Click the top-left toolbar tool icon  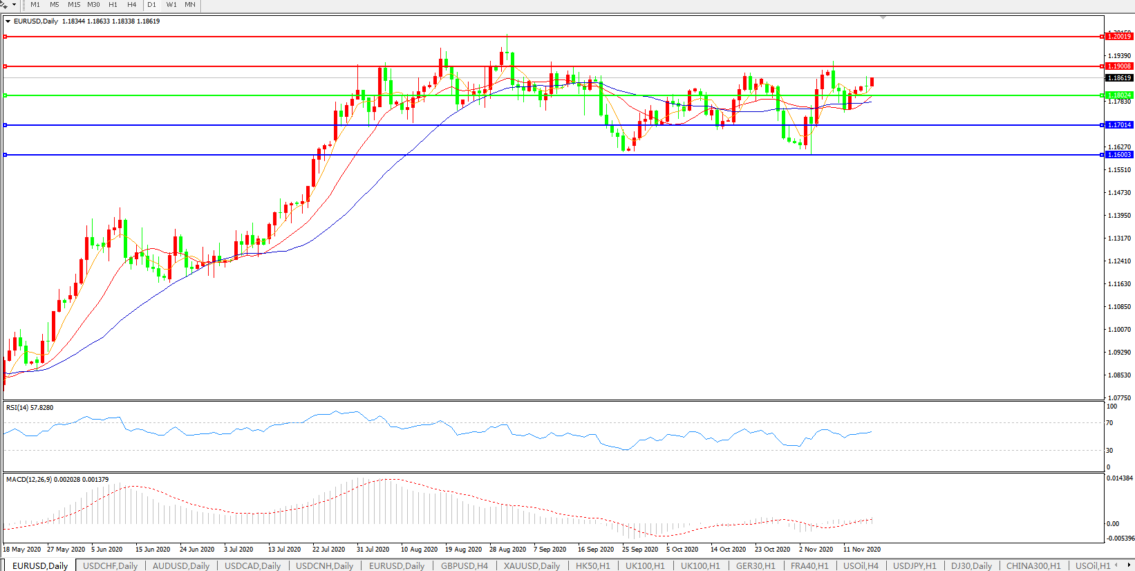(4, 5)
